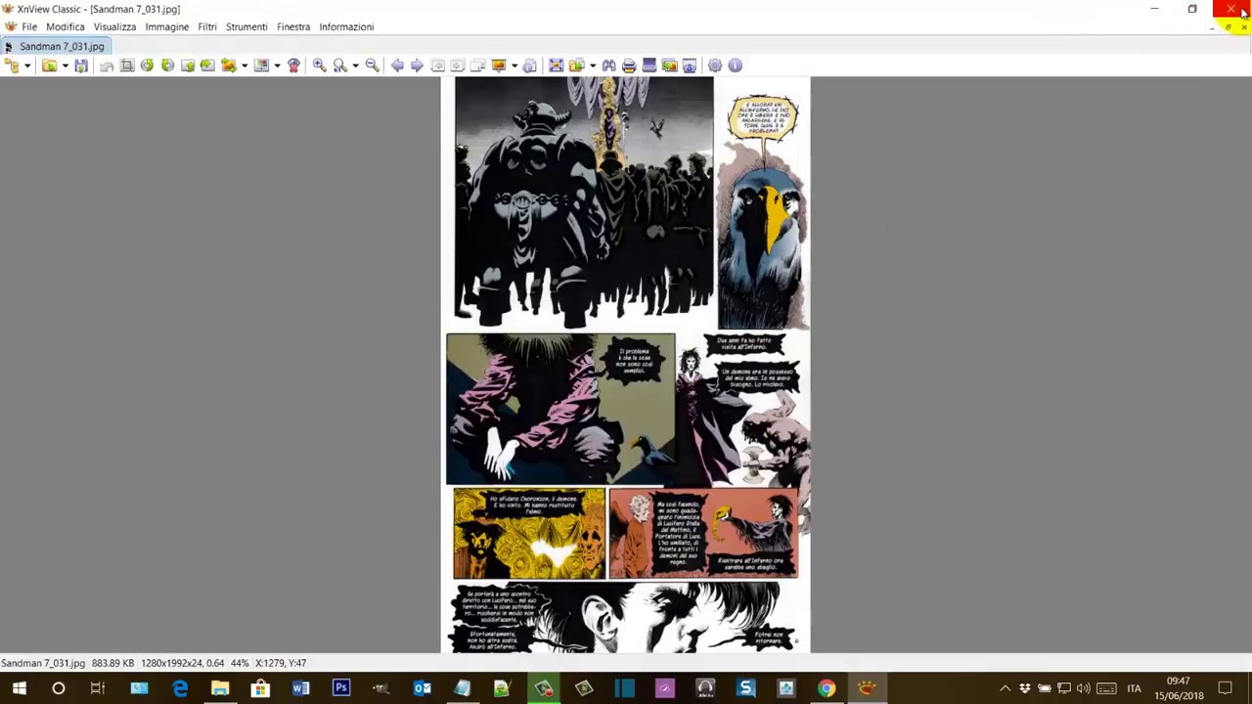This screenshot has width=1252, height=704.
Task: Open Word from the taskbar
Action: (300, 688)
